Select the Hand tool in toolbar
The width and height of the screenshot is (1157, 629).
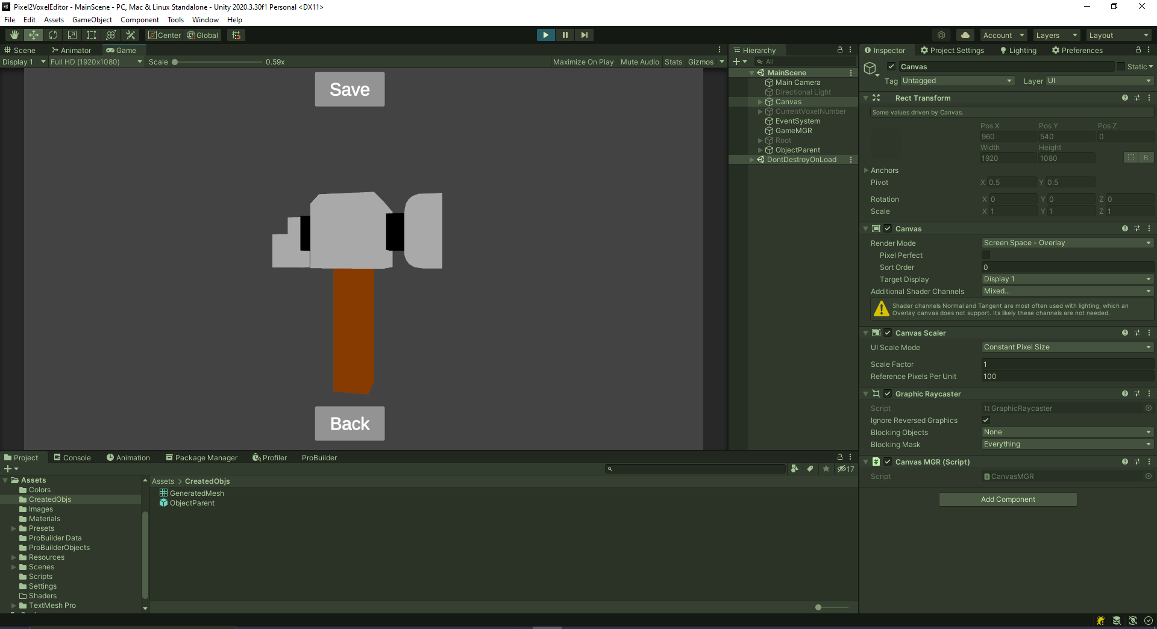click(x=14, y=35)
